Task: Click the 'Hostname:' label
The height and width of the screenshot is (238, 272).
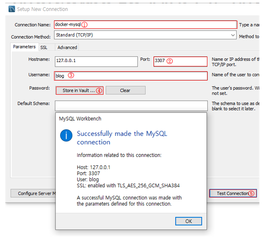Action: (39, 59)
